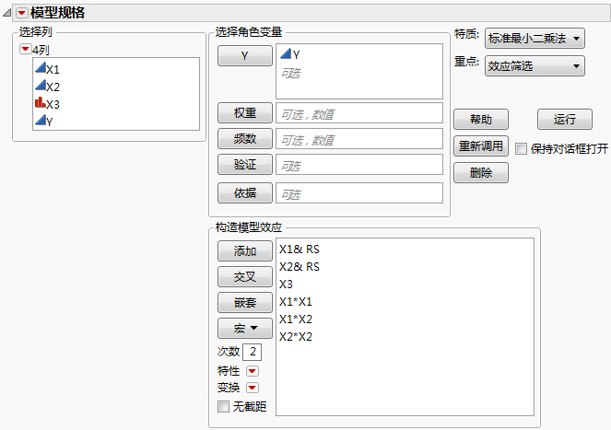The width and height of the screenshot is (611, 430).
Task: Select column Y in the 选择列 list
Action: pyautogui.click(x=43, y=121)
